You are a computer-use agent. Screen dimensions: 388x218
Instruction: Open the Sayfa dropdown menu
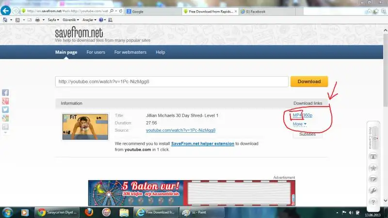click(x=52, y=20)
